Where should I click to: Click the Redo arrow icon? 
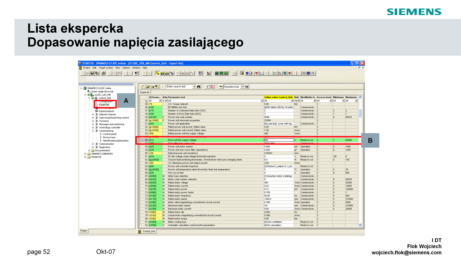130,73
